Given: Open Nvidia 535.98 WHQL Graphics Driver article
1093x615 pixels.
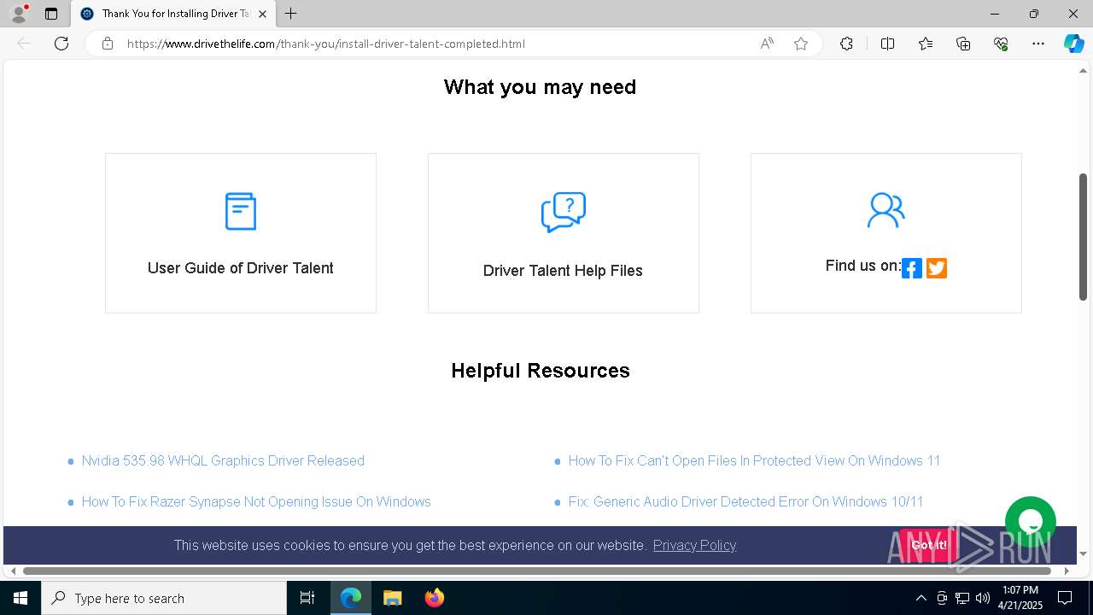Looking at the screenshot, I should [x=223, y=460].
